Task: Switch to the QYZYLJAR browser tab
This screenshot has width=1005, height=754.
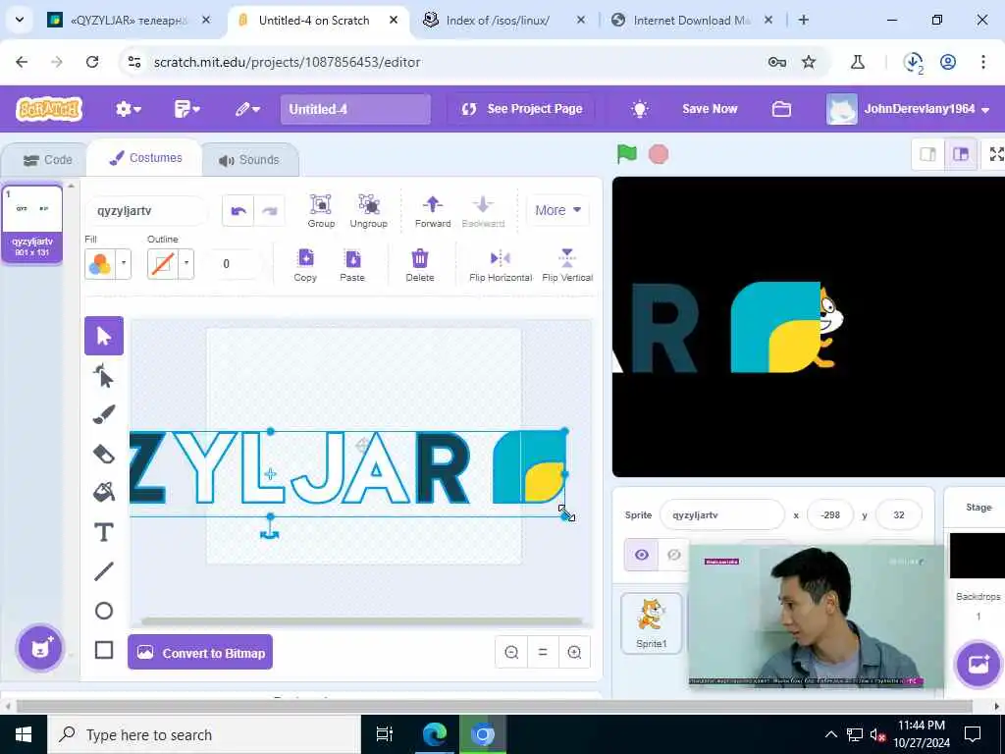Action: 129,21
